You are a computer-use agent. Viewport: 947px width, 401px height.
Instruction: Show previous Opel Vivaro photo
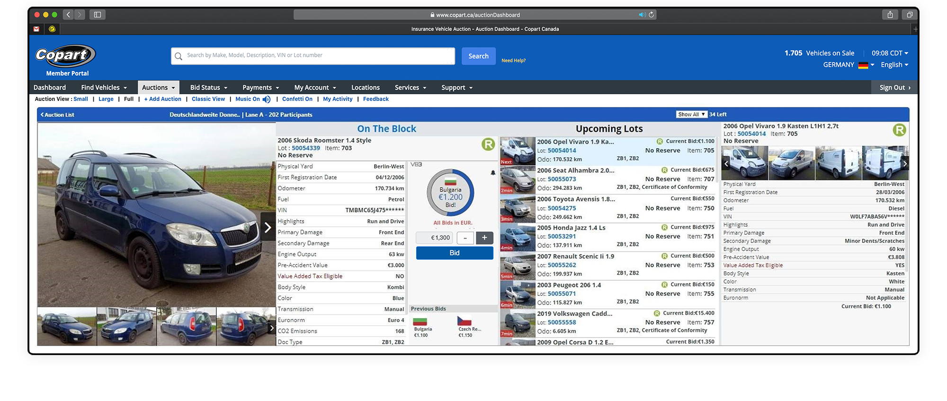[726, 163]
